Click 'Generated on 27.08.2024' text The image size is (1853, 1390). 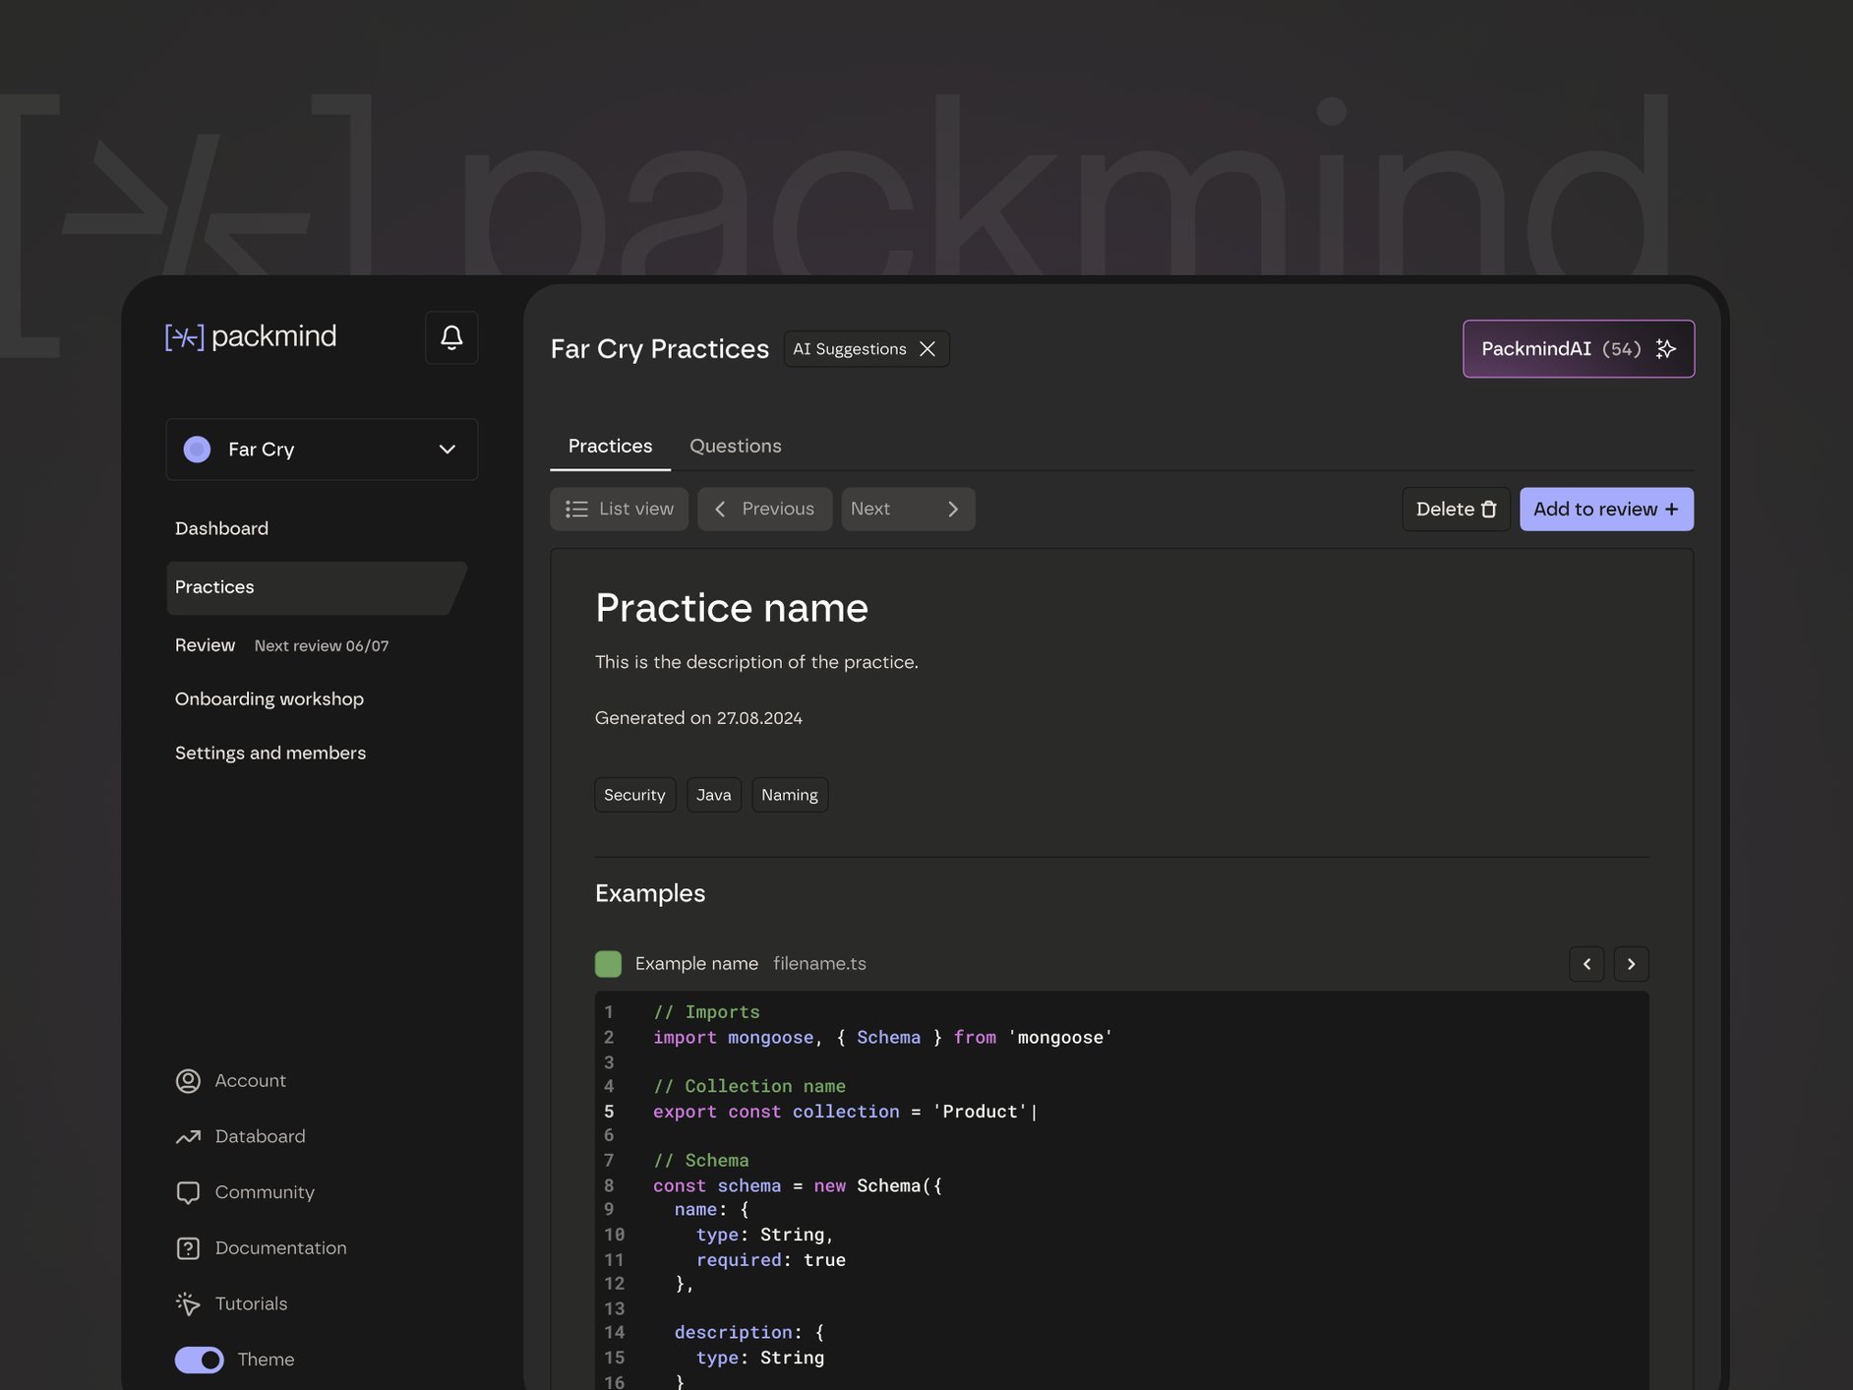point(698,718)
